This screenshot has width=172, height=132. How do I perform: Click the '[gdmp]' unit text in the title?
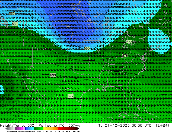coord(52,126)
